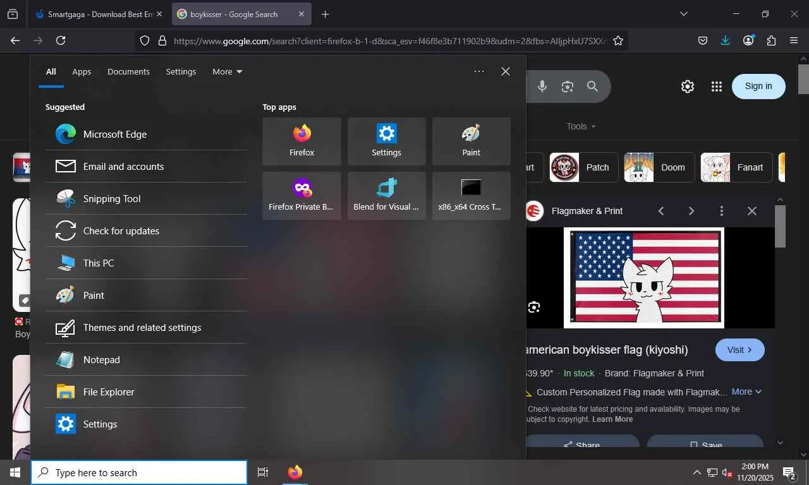Screen dimensions: 809x485
Task: Select Check for updates suggestion
Action: point(146,231)
